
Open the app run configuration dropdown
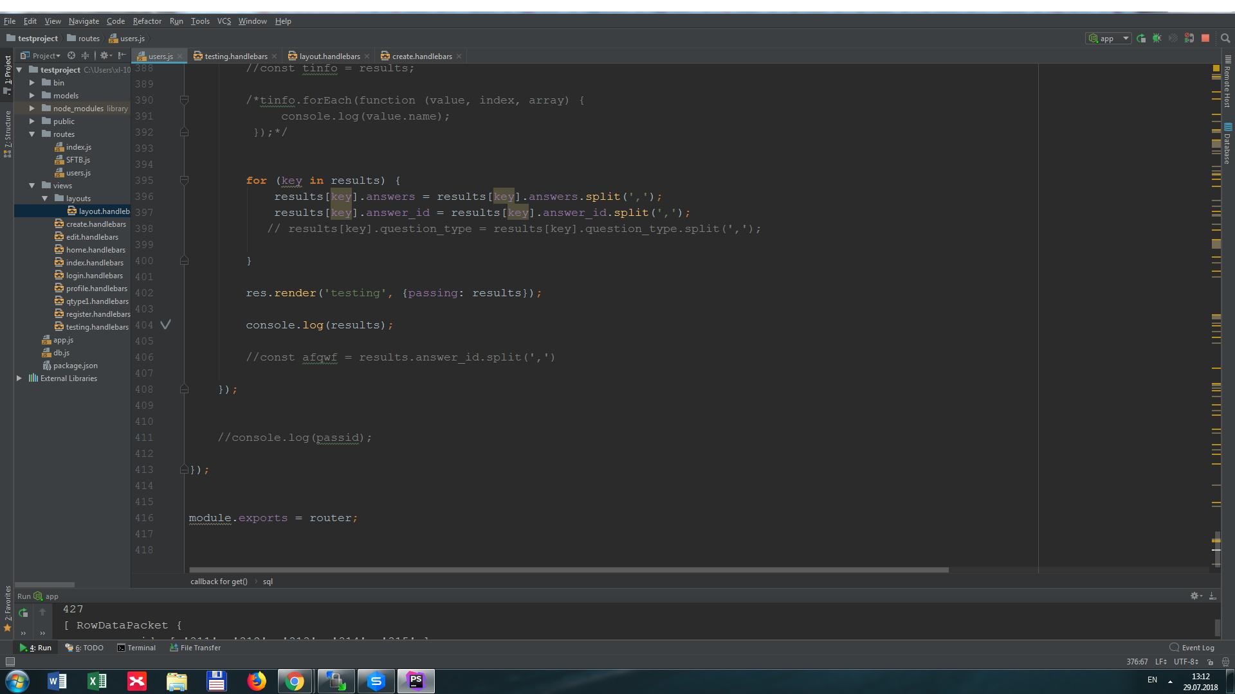1108,39
